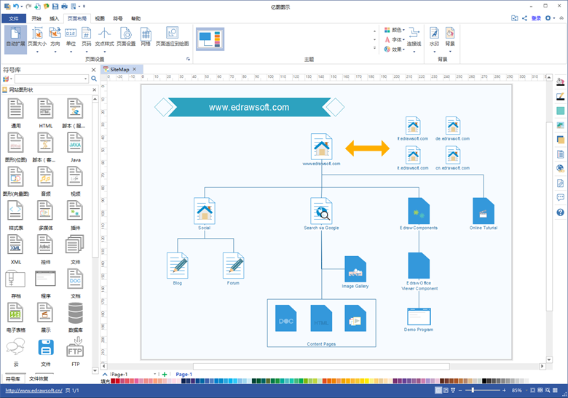
Task: Select the Page-1 sheet tab
Action: (x=184, y=375)
